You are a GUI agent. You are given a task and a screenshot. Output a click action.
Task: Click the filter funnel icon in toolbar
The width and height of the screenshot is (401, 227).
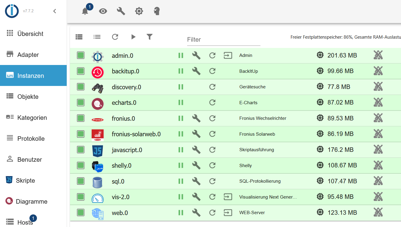[150, 37]
